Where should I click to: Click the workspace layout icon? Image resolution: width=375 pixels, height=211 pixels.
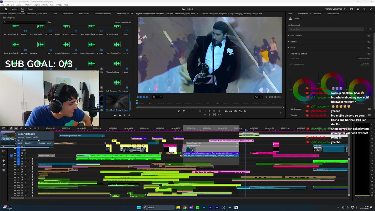click(345, 9)
